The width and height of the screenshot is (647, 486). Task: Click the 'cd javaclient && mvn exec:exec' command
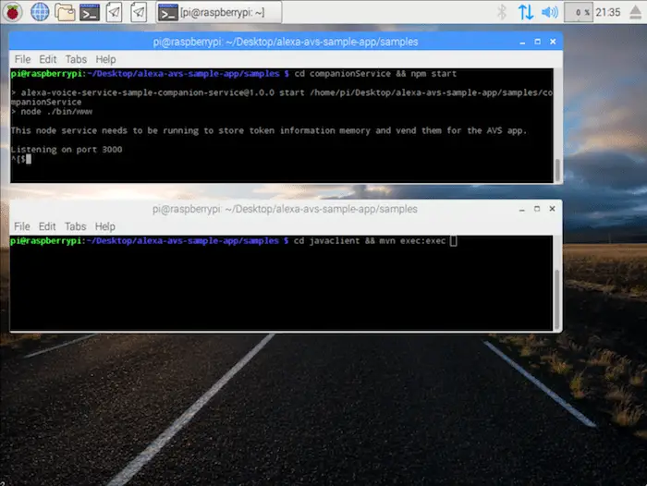point(370,241)
